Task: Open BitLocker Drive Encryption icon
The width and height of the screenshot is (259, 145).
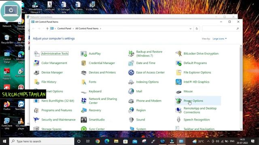Action: 178,54
